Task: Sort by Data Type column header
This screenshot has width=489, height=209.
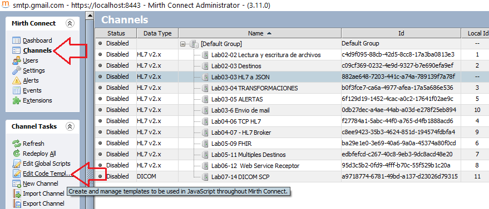Action: tap(157, 33)
